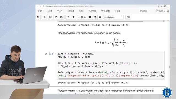Interrupt the kernel with stop icon
The image size is (176, 99).
coord(90,17)
